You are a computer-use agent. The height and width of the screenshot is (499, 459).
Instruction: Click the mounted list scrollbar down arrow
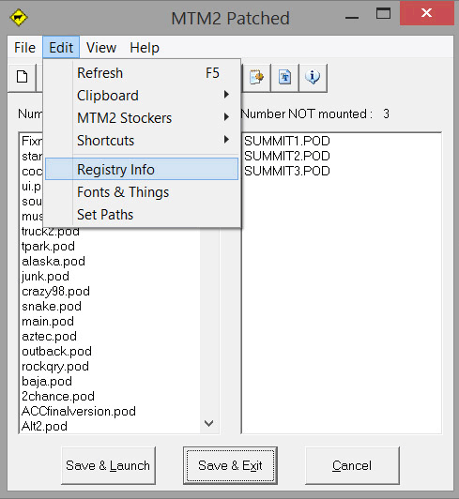point(209,423)
